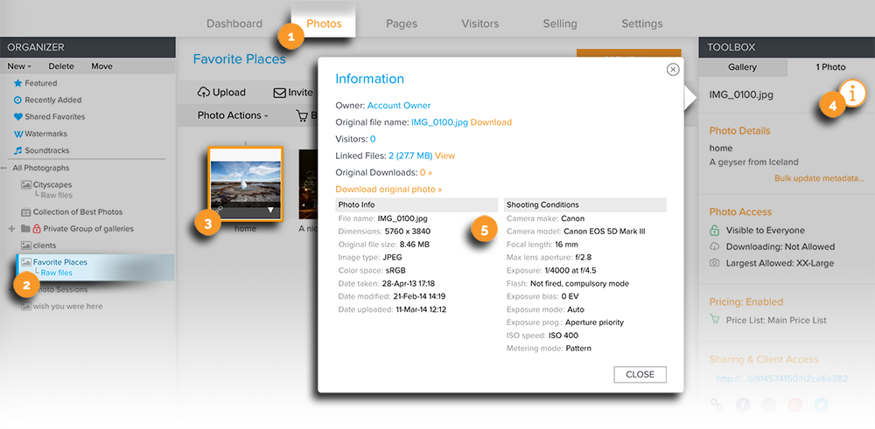This screenshot has width=875, height=429.
Task: Select the home geyser thumbnail
Action: (246, 183)
